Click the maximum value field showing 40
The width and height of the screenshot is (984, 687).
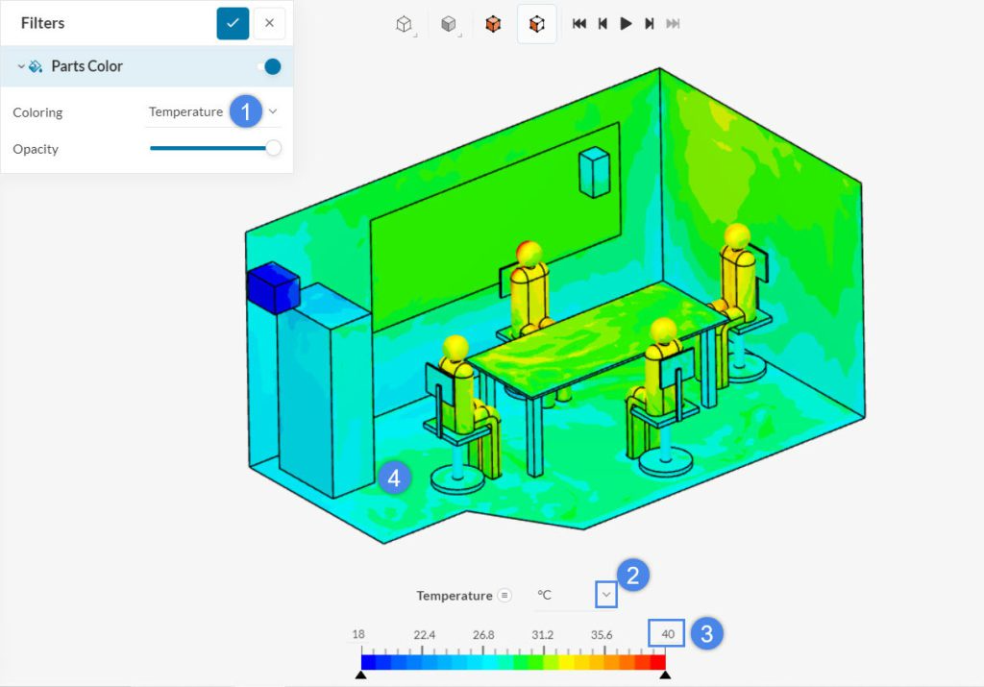click(668, 634)
